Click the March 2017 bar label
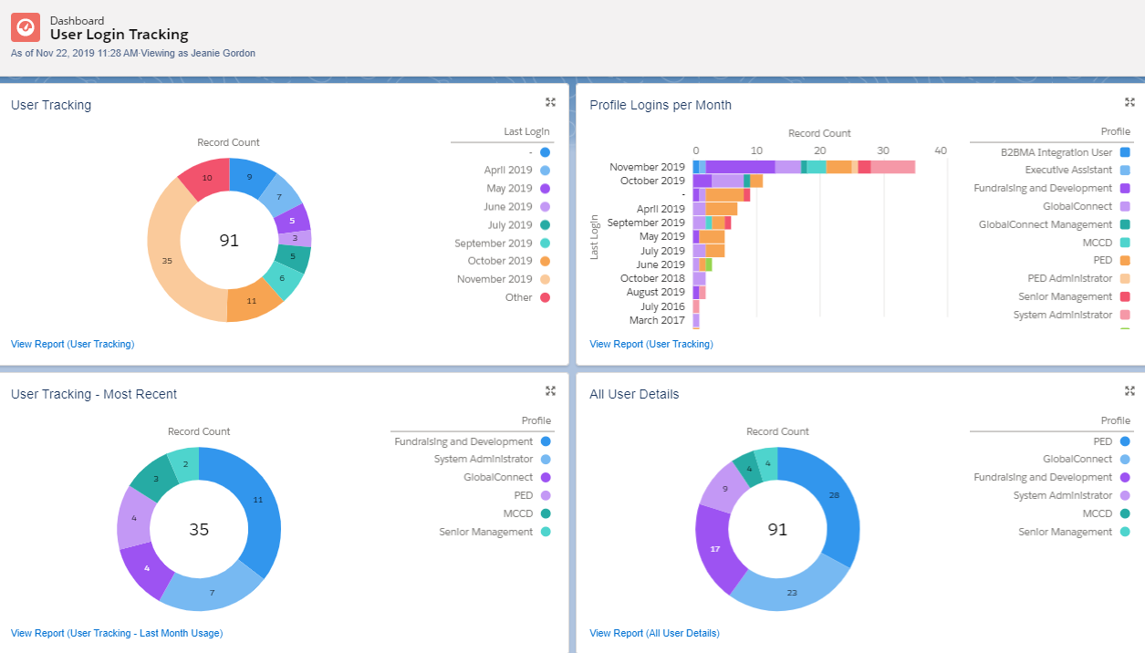The image size is (1145, 653). tap(657, 320)
